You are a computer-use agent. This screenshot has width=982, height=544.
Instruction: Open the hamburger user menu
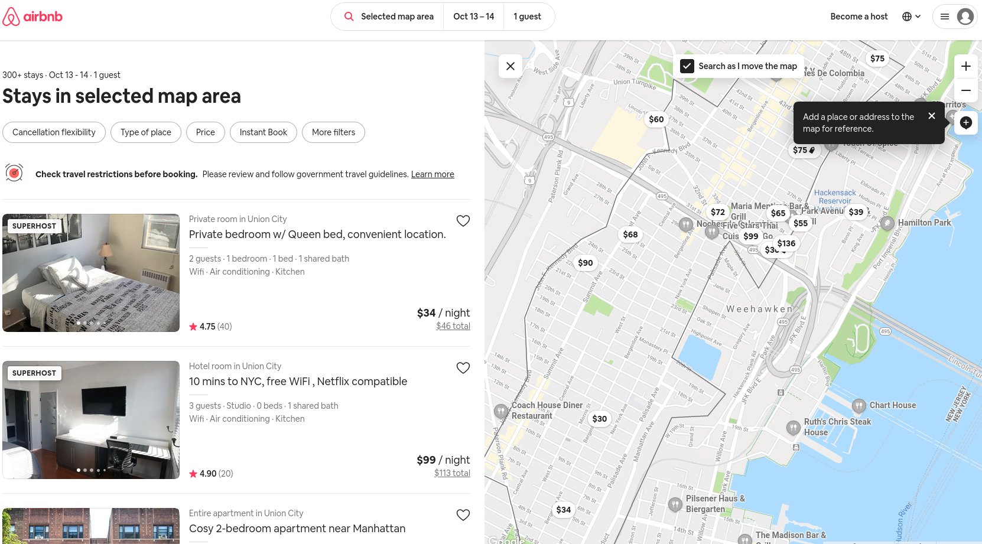click(x=945, y=17)
